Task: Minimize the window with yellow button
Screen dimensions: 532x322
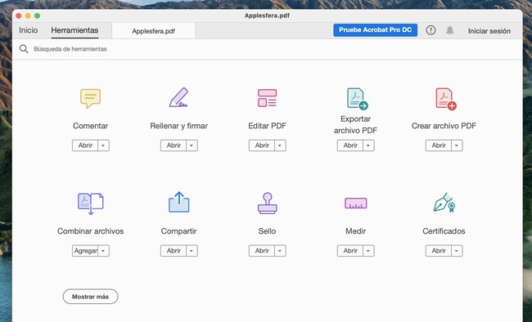Action: point(28,16)
